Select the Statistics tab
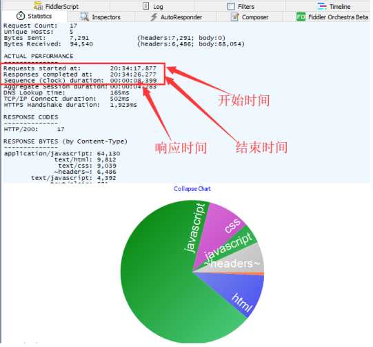 34,16
